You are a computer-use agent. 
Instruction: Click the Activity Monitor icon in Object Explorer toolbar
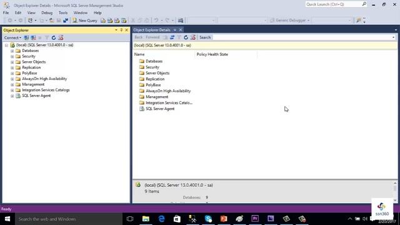click(x=61, y=37)
